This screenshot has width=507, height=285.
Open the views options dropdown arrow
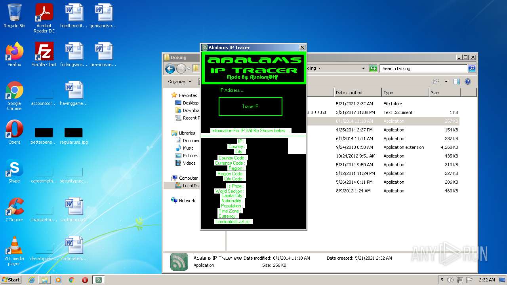pyautogui.click(x=446, y=82)
